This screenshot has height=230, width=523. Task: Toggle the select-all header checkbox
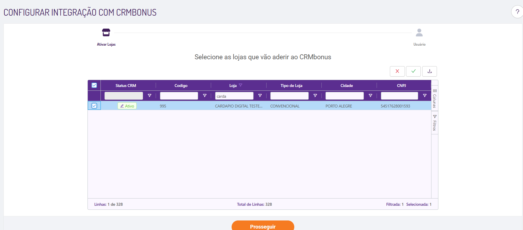94,85
